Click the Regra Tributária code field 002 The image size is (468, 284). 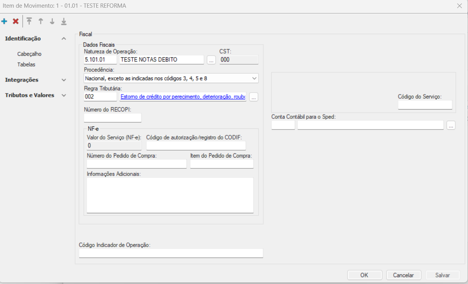pos(100,97)
